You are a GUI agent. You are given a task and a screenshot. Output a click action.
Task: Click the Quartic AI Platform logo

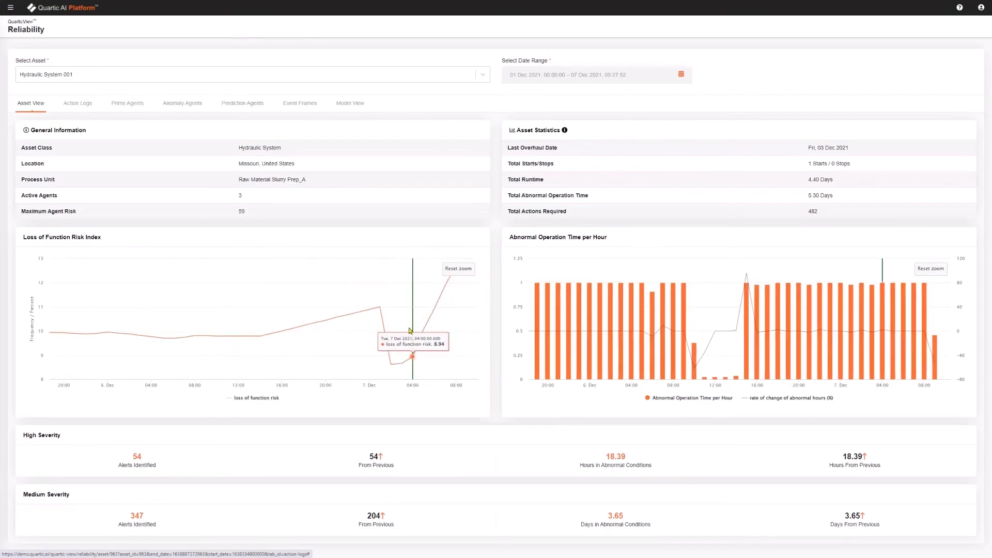click(63, 8)
